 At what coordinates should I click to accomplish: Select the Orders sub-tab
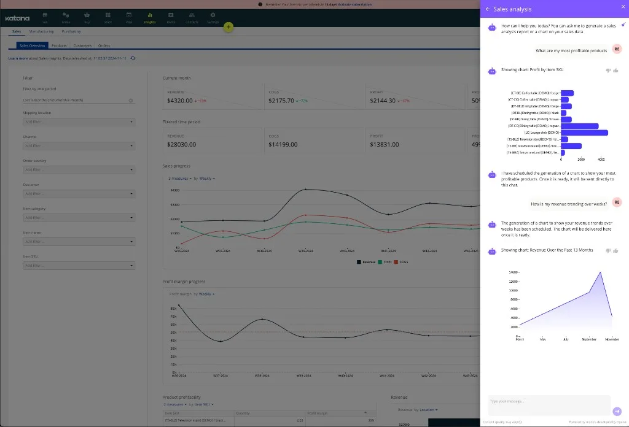click(x=104, y=45)
